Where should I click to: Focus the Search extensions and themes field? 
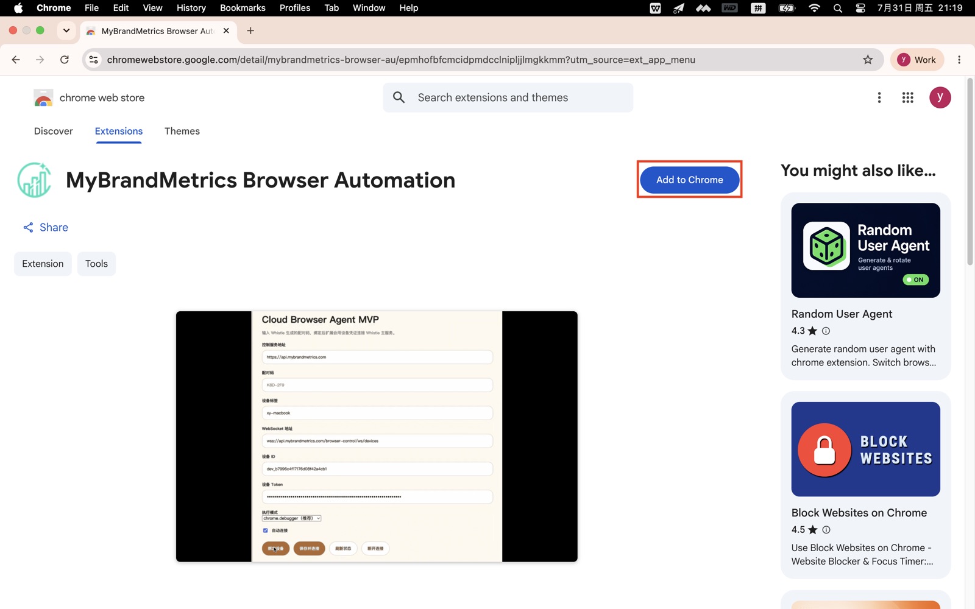click(x=508, y=97)
